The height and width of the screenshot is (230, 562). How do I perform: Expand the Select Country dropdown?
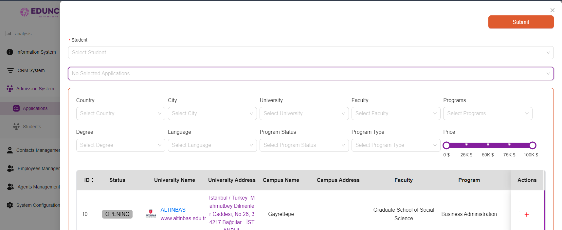click(x=120, y=114)
